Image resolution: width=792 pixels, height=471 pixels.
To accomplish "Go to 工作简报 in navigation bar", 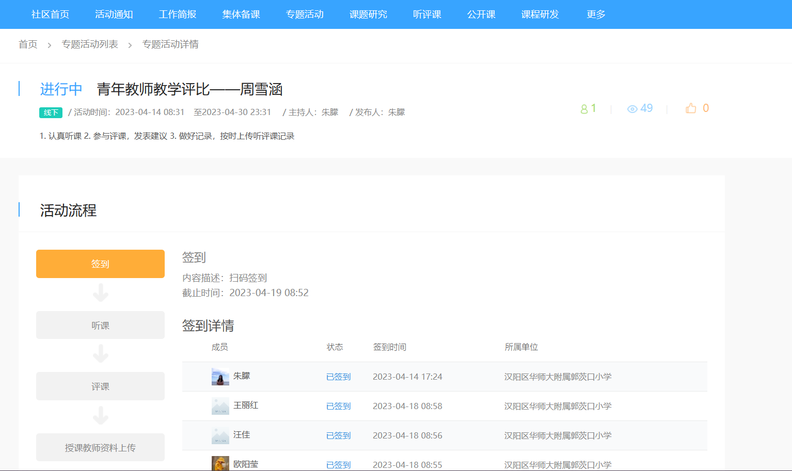I will point(178,14).
